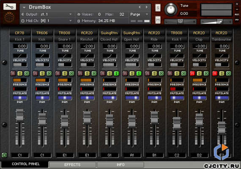This screenshot has width=241, height=169.
Task: Click the previous instrument arrow beside DrumBox
Action: (140, 7)
